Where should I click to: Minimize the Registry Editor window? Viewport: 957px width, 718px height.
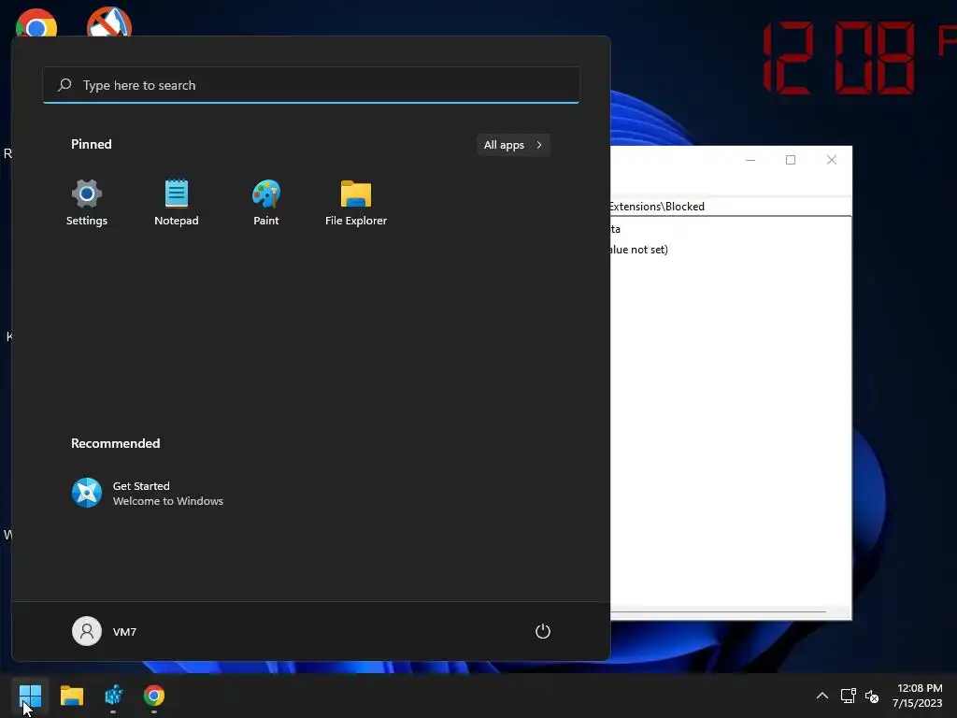tap(750, 160)
